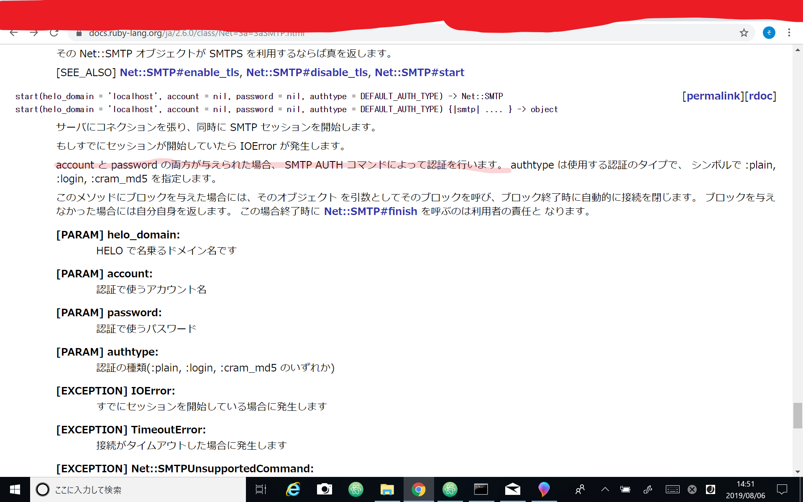Viewport: 803px width, 502px height.
Task: Reload the current page
Action: pyautogui.click(x=54, y=33)
